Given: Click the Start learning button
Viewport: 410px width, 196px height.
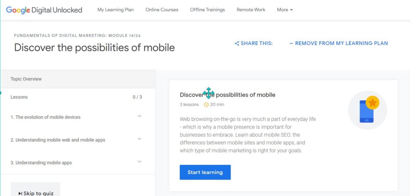Looking at the screenshot, I should 205,172.
